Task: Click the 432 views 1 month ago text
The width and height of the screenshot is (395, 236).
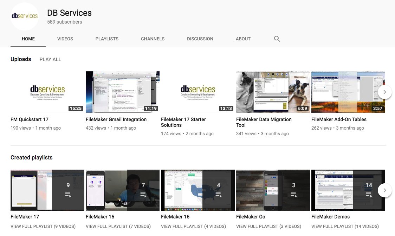Action: [111, 128]
